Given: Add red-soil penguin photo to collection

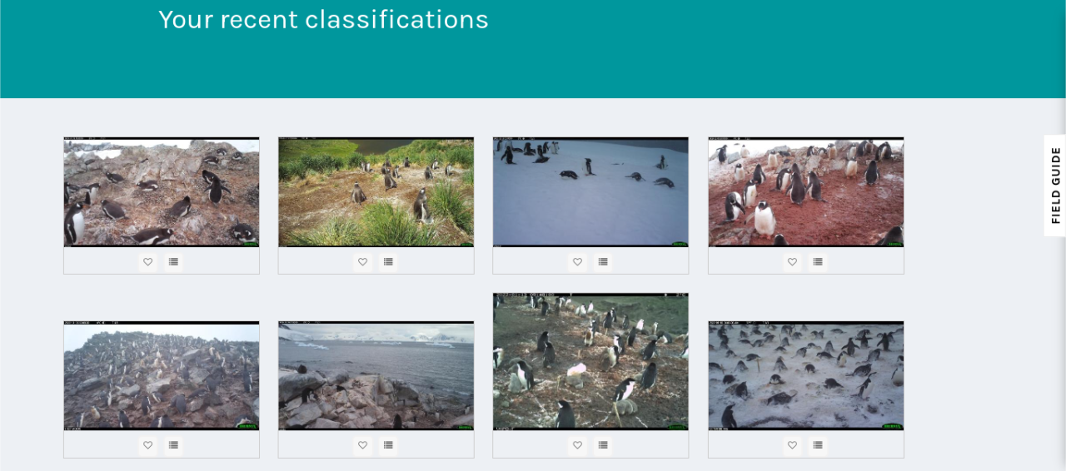Looking at the screenshot, I should tap(818, 261).
